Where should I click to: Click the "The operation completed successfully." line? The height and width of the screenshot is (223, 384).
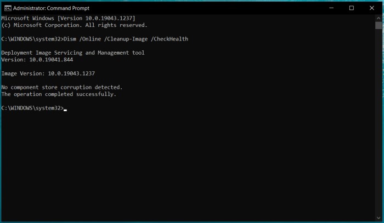pyautogui.click(x=59, y=94)
